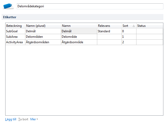Click the Namn column header
This screenshot has height=125, width=166.
[x=79, y=26]
